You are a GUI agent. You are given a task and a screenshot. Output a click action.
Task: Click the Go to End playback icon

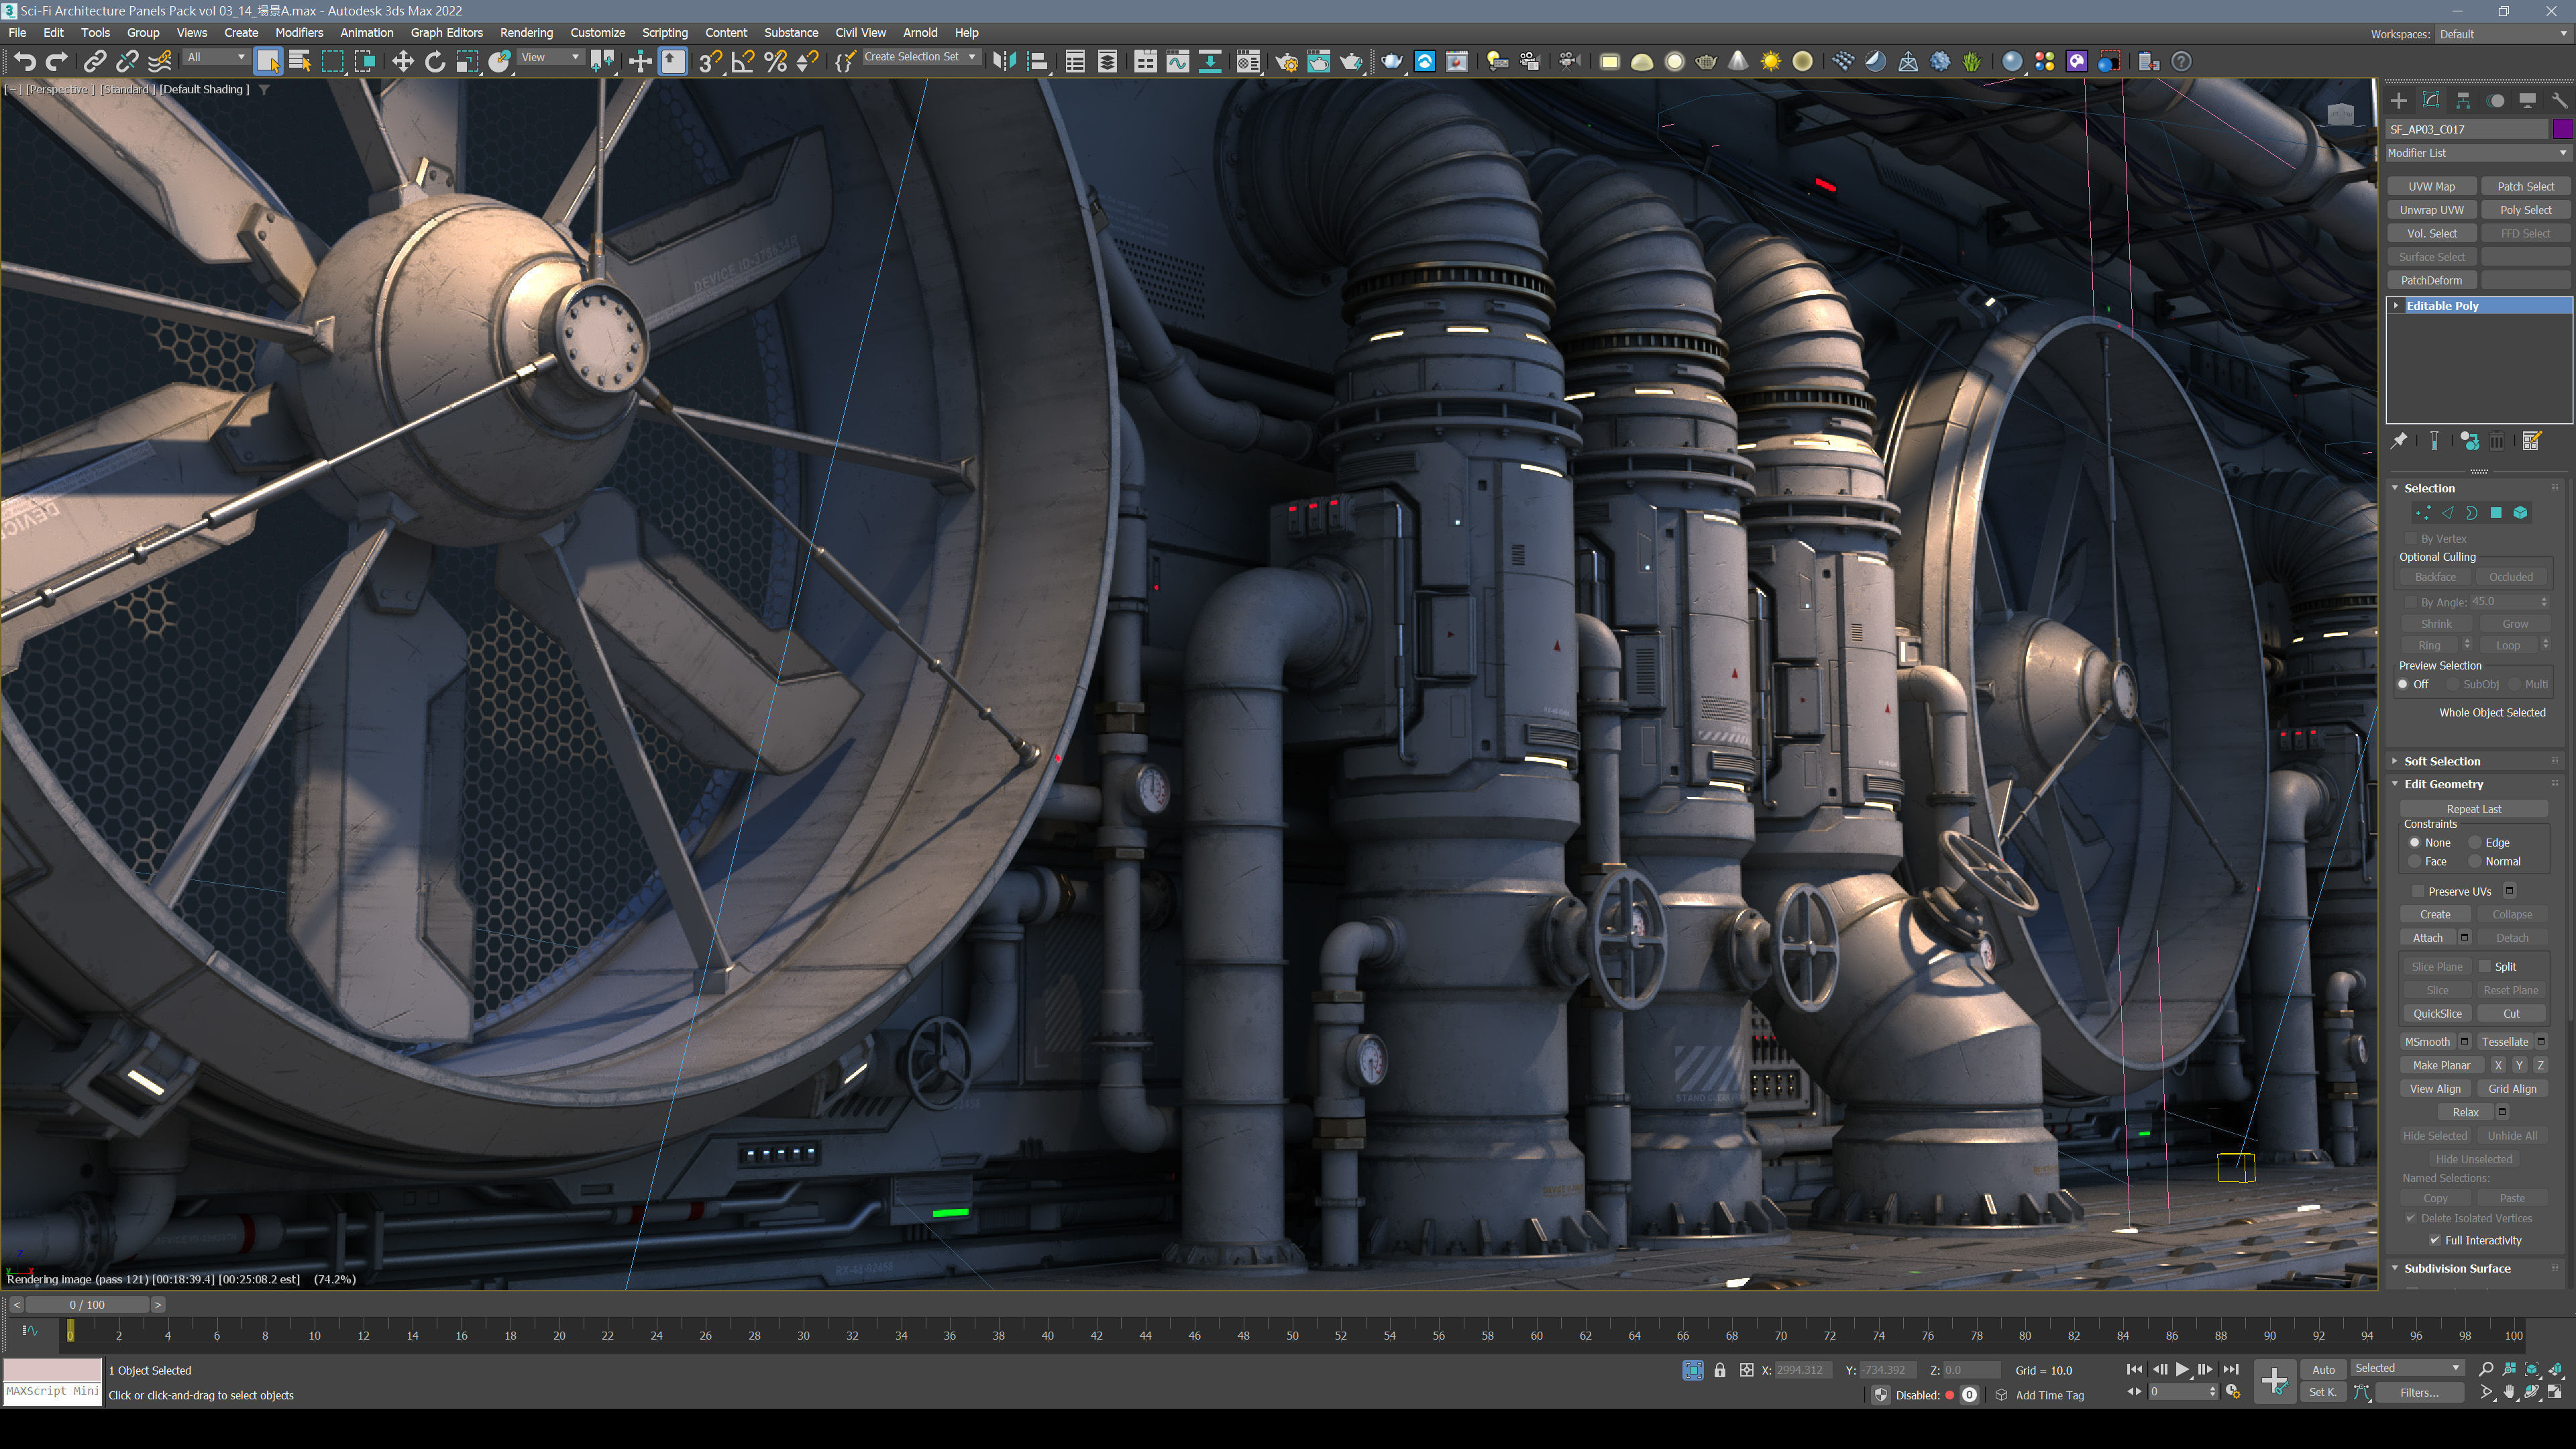pos(2231,1370)
